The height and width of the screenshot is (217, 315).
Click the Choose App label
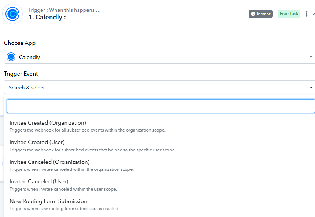point(20,43)
